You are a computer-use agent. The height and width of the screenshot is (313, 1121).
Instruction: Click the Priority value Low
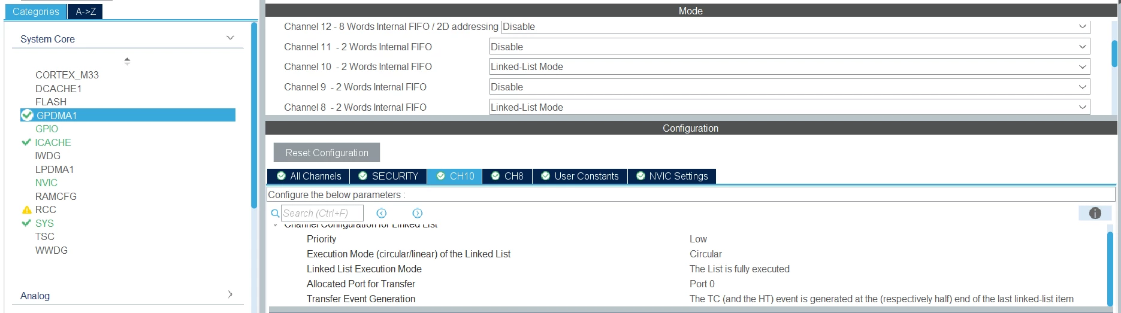(698, 239)
